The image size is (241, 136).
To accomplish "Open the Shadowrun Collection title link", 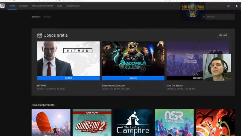I will click(x=113, y=86).
